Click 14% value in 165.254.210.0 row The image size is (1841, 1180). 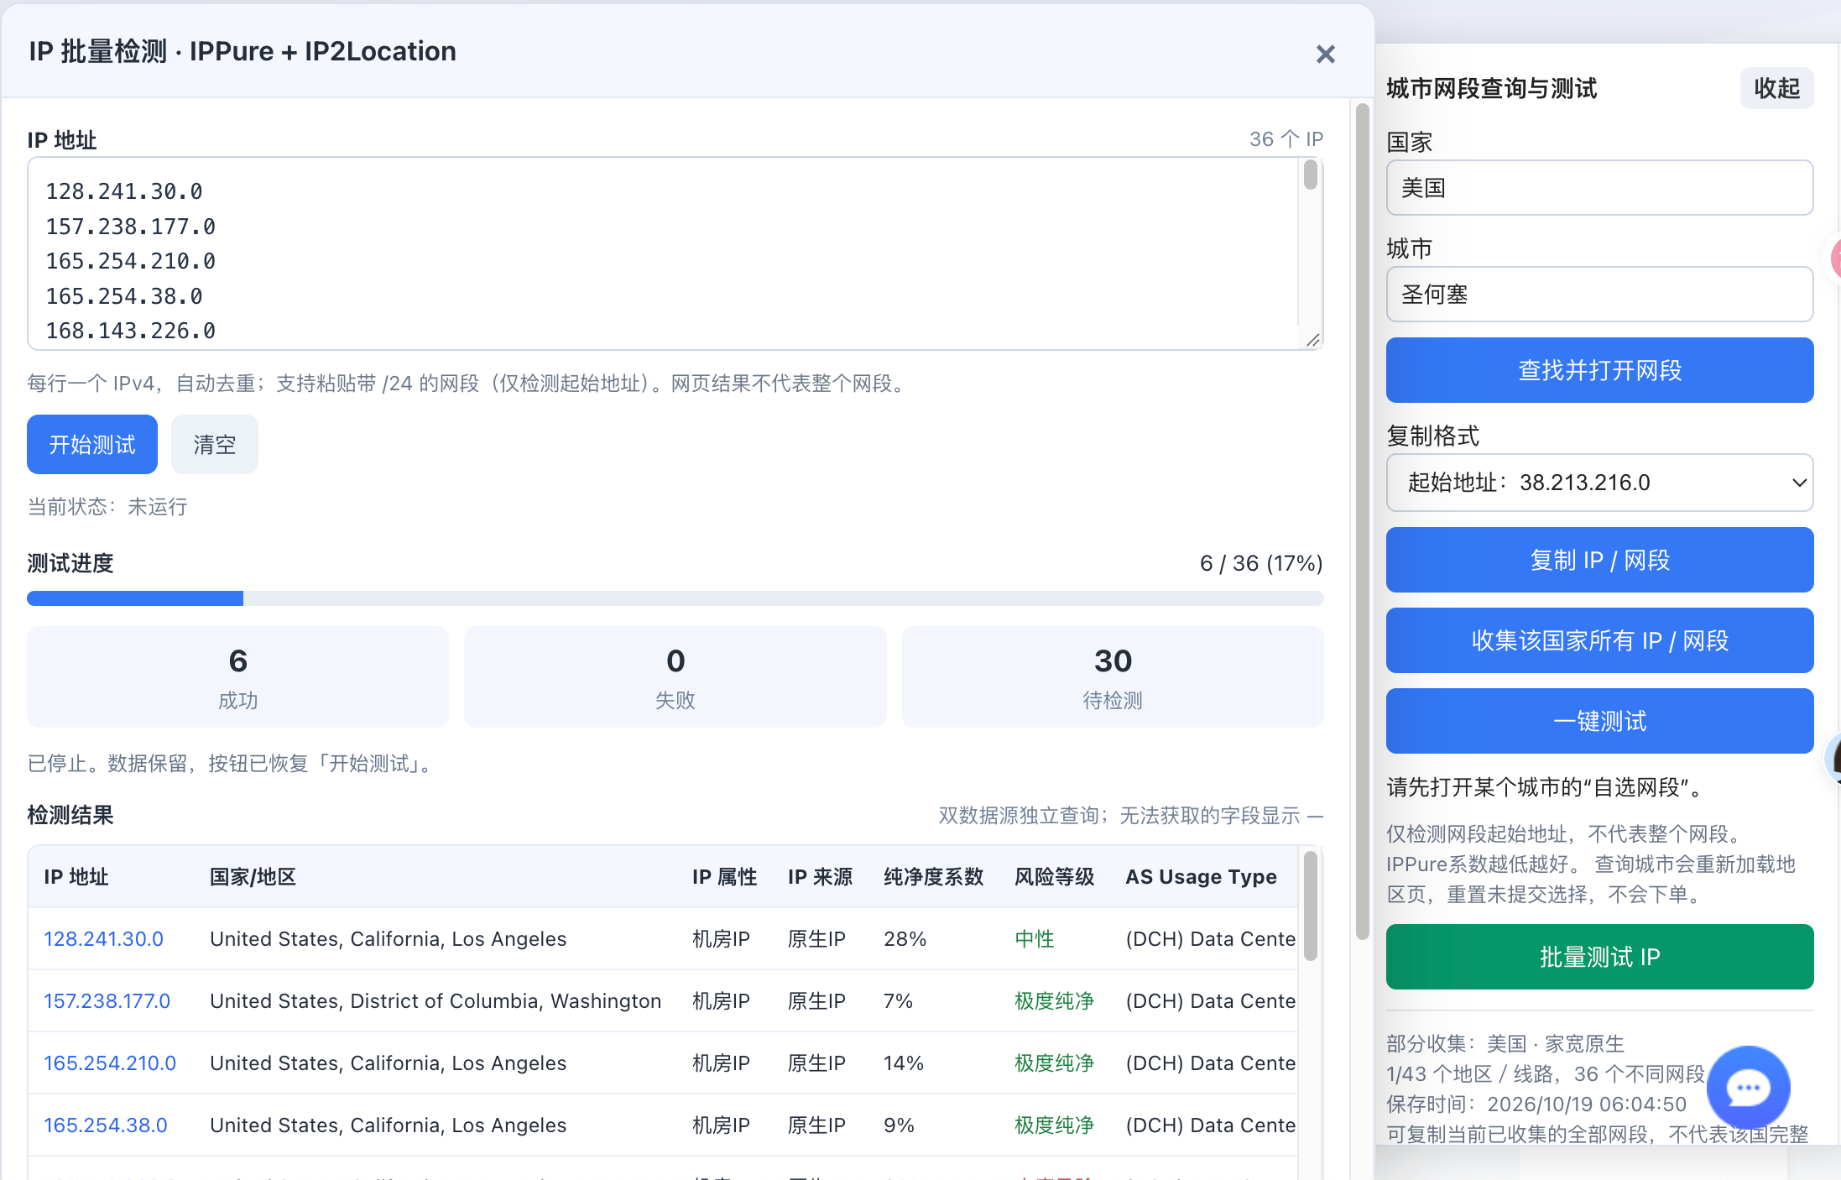pos(904,1063)
